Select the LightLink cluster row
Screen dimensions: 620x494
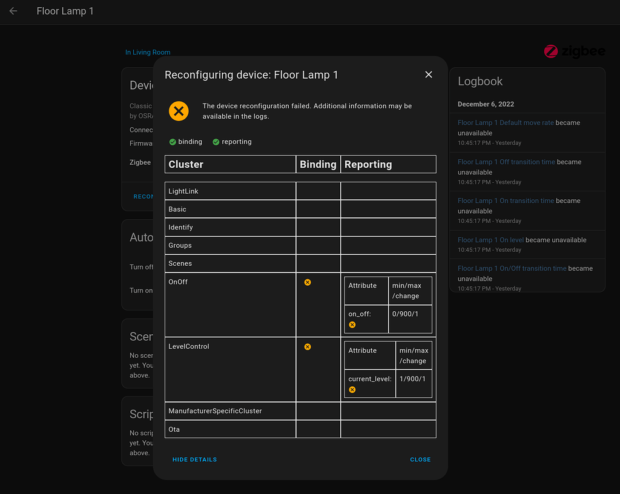point(230,191)
